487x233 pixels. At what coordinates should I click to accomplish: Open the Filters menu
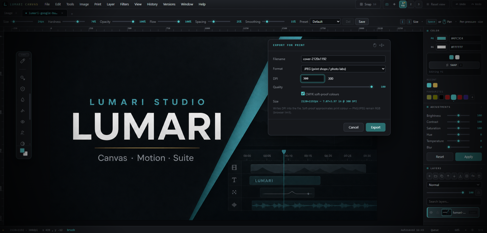pyautogui.click(x=124, y=4)
